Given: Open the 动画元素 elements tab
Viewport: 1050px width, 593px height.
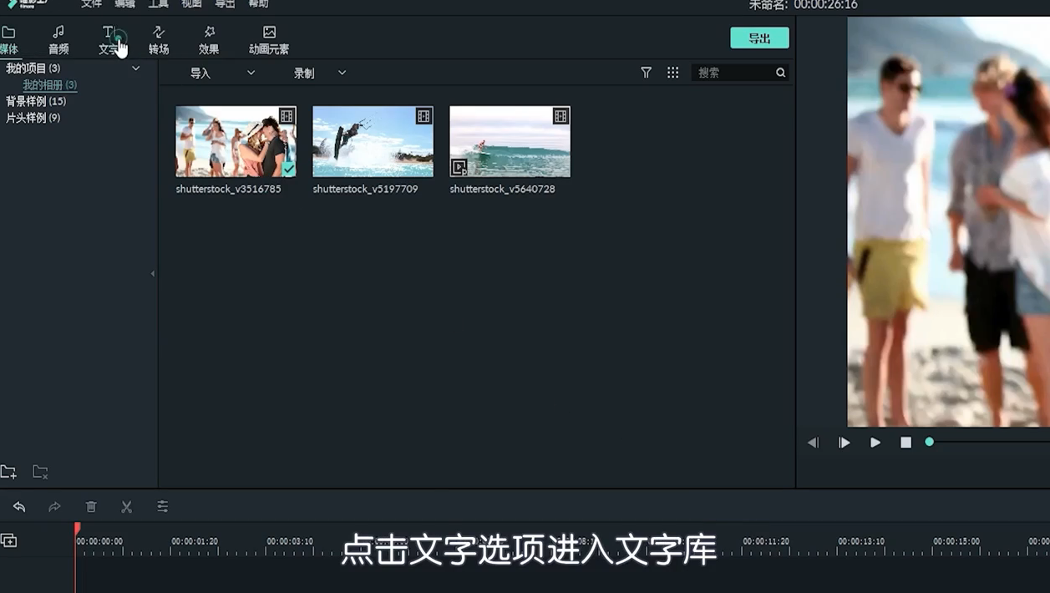Looking at the screenshot, I should pyautogui.click(x=269, y=40).
